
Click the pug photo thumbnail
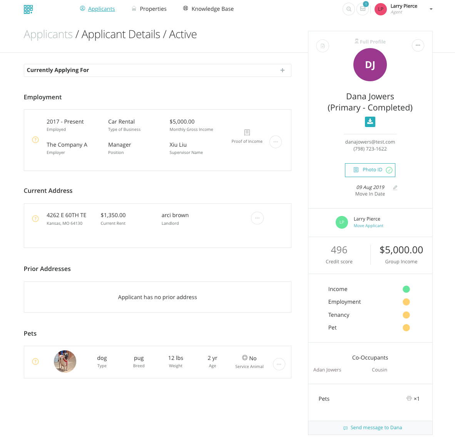(65, 361)
